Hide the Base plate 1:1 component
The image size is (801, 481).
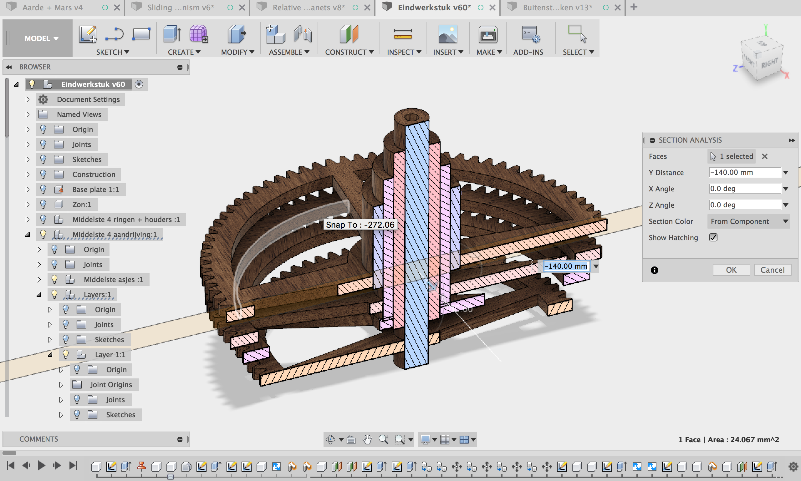(43, 189)
